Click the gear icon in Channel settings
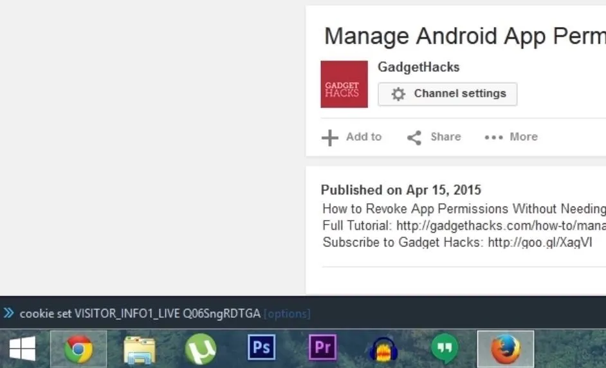Viewport: 606px width, 368px height. pyautogui.click(x=398, y=94)
